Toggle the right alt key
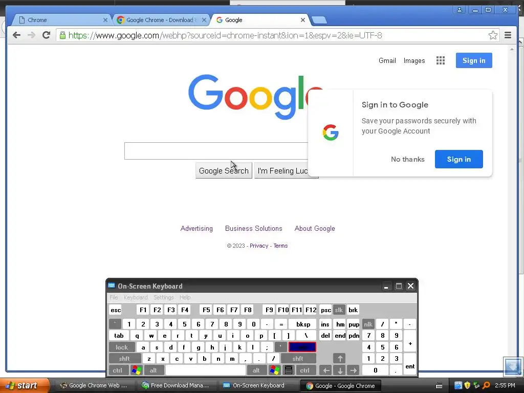The image size is (524, 393). point(256,370)
